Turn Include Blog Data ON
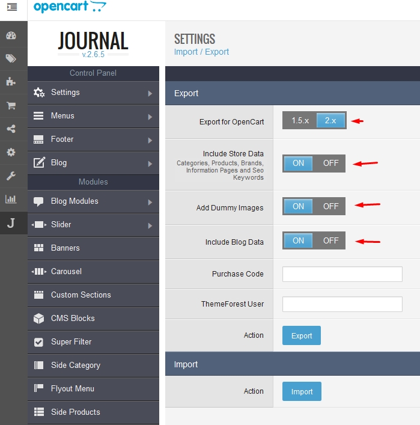The width and height of the screenshot is (420, 425). (298, 240)
